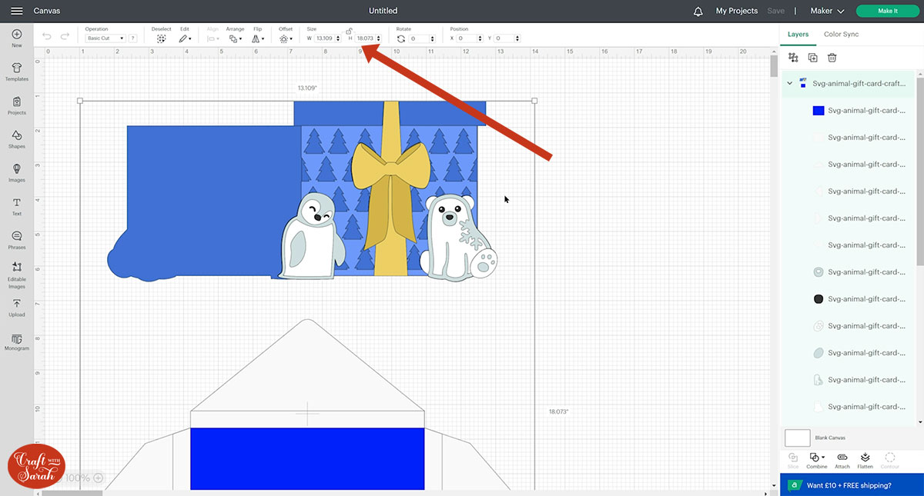The width and height of the screenshot is (924, 496).
Task: Open the notifications bell
Action: point(698,12)
